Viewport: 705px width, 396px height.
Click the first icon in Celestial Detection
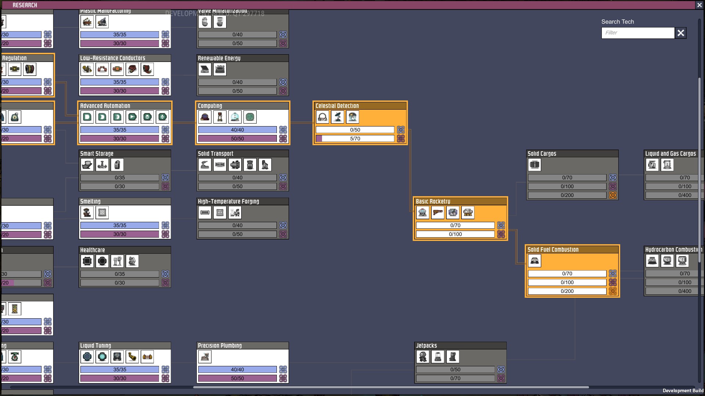coord(322,117)
